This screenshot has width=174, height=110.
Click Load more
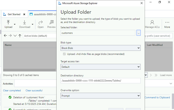coord(166,75)
